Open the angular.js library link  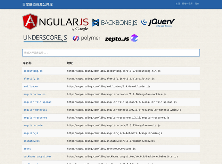coord(31,133)
